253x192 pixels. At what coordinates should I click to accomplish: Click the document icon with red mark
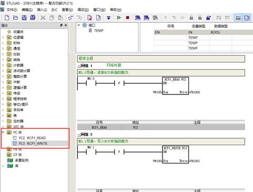click(90, 17)
